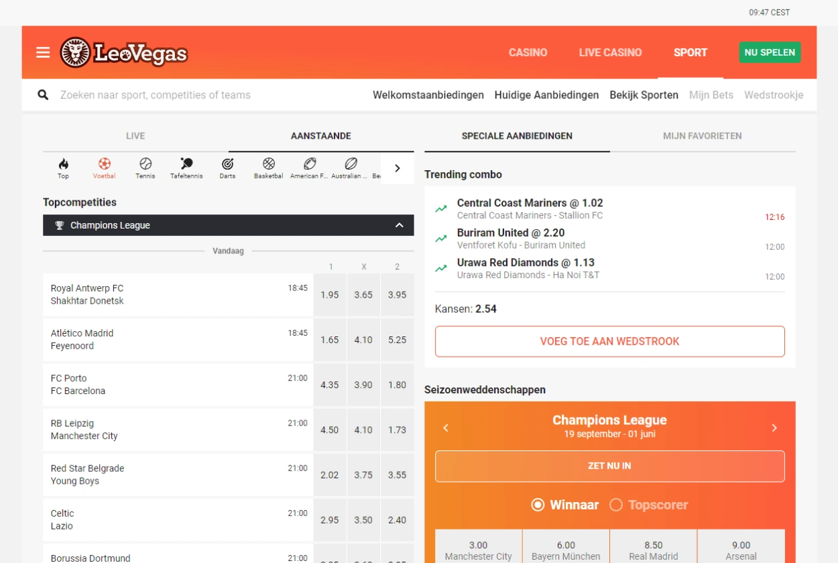
Task: Open the Wedstrookje link
Action: pyautogui.click(x=774, y=95)
